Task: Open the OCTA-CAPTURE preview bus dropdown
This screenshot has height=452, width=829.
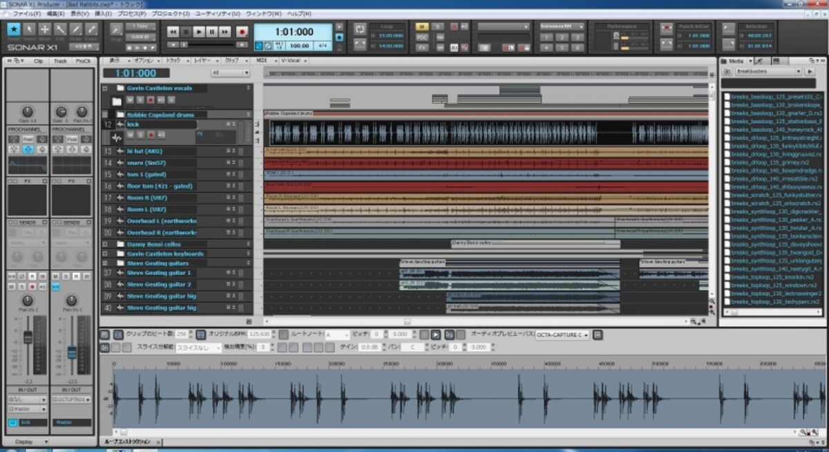Action: pos(562,335)
